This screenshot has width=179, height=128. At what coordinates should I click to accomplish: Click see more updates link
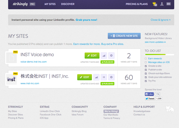pyautogui.click(x=155, y=42)
